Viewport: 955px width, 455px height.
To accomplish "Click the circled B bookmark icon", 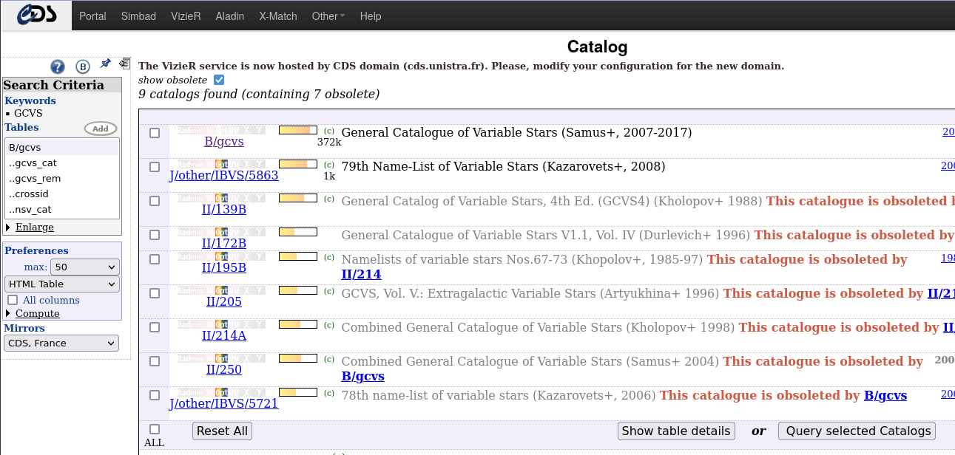I will 83,66.
